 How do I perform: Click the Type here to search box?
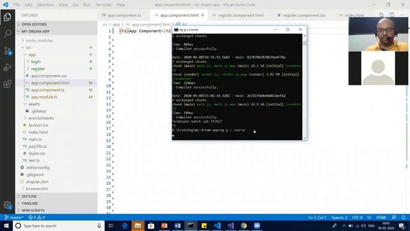[x=59, y=225]
